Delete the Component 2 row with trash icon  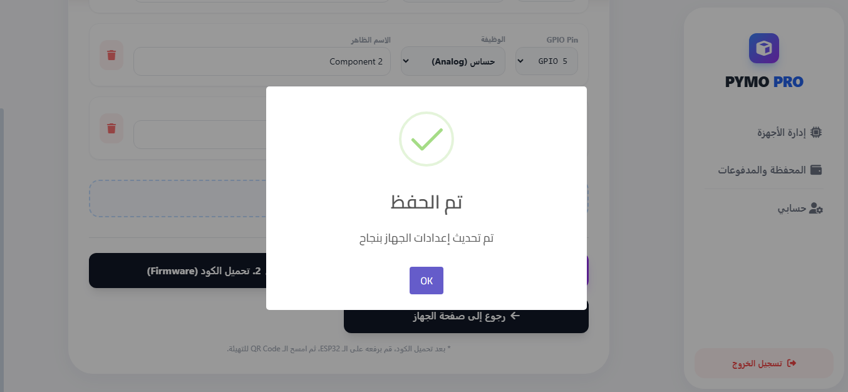(111, 55)
